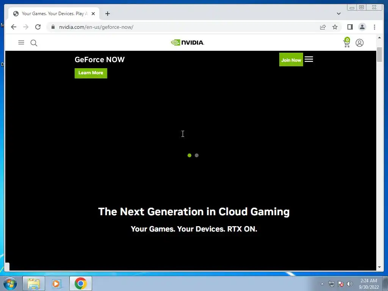Click the page scrollbar up arrow

pyautogui.click(x=379, y=38)
